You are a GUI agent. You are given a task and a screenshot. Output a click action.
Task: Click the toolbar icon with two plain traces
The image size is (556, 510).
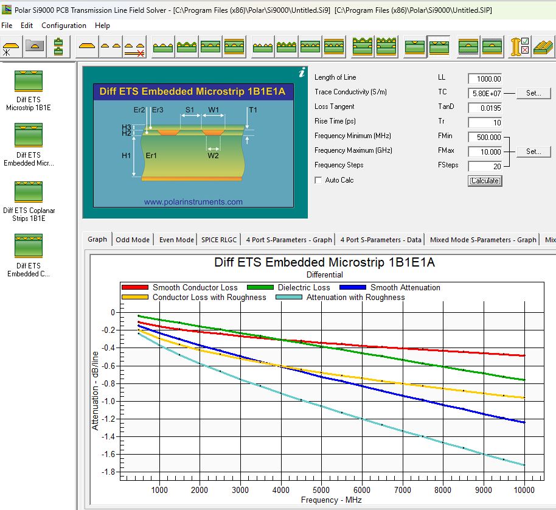pyautogui.click(x=111, y=46)
